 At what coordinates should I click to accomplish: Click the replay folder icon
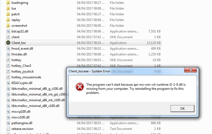tap(8, 20)
